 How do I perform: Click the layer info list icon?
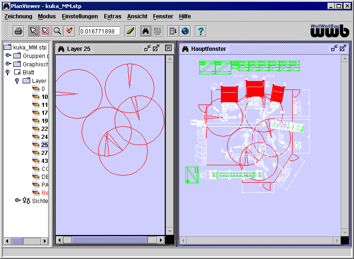tap(173, 31)
